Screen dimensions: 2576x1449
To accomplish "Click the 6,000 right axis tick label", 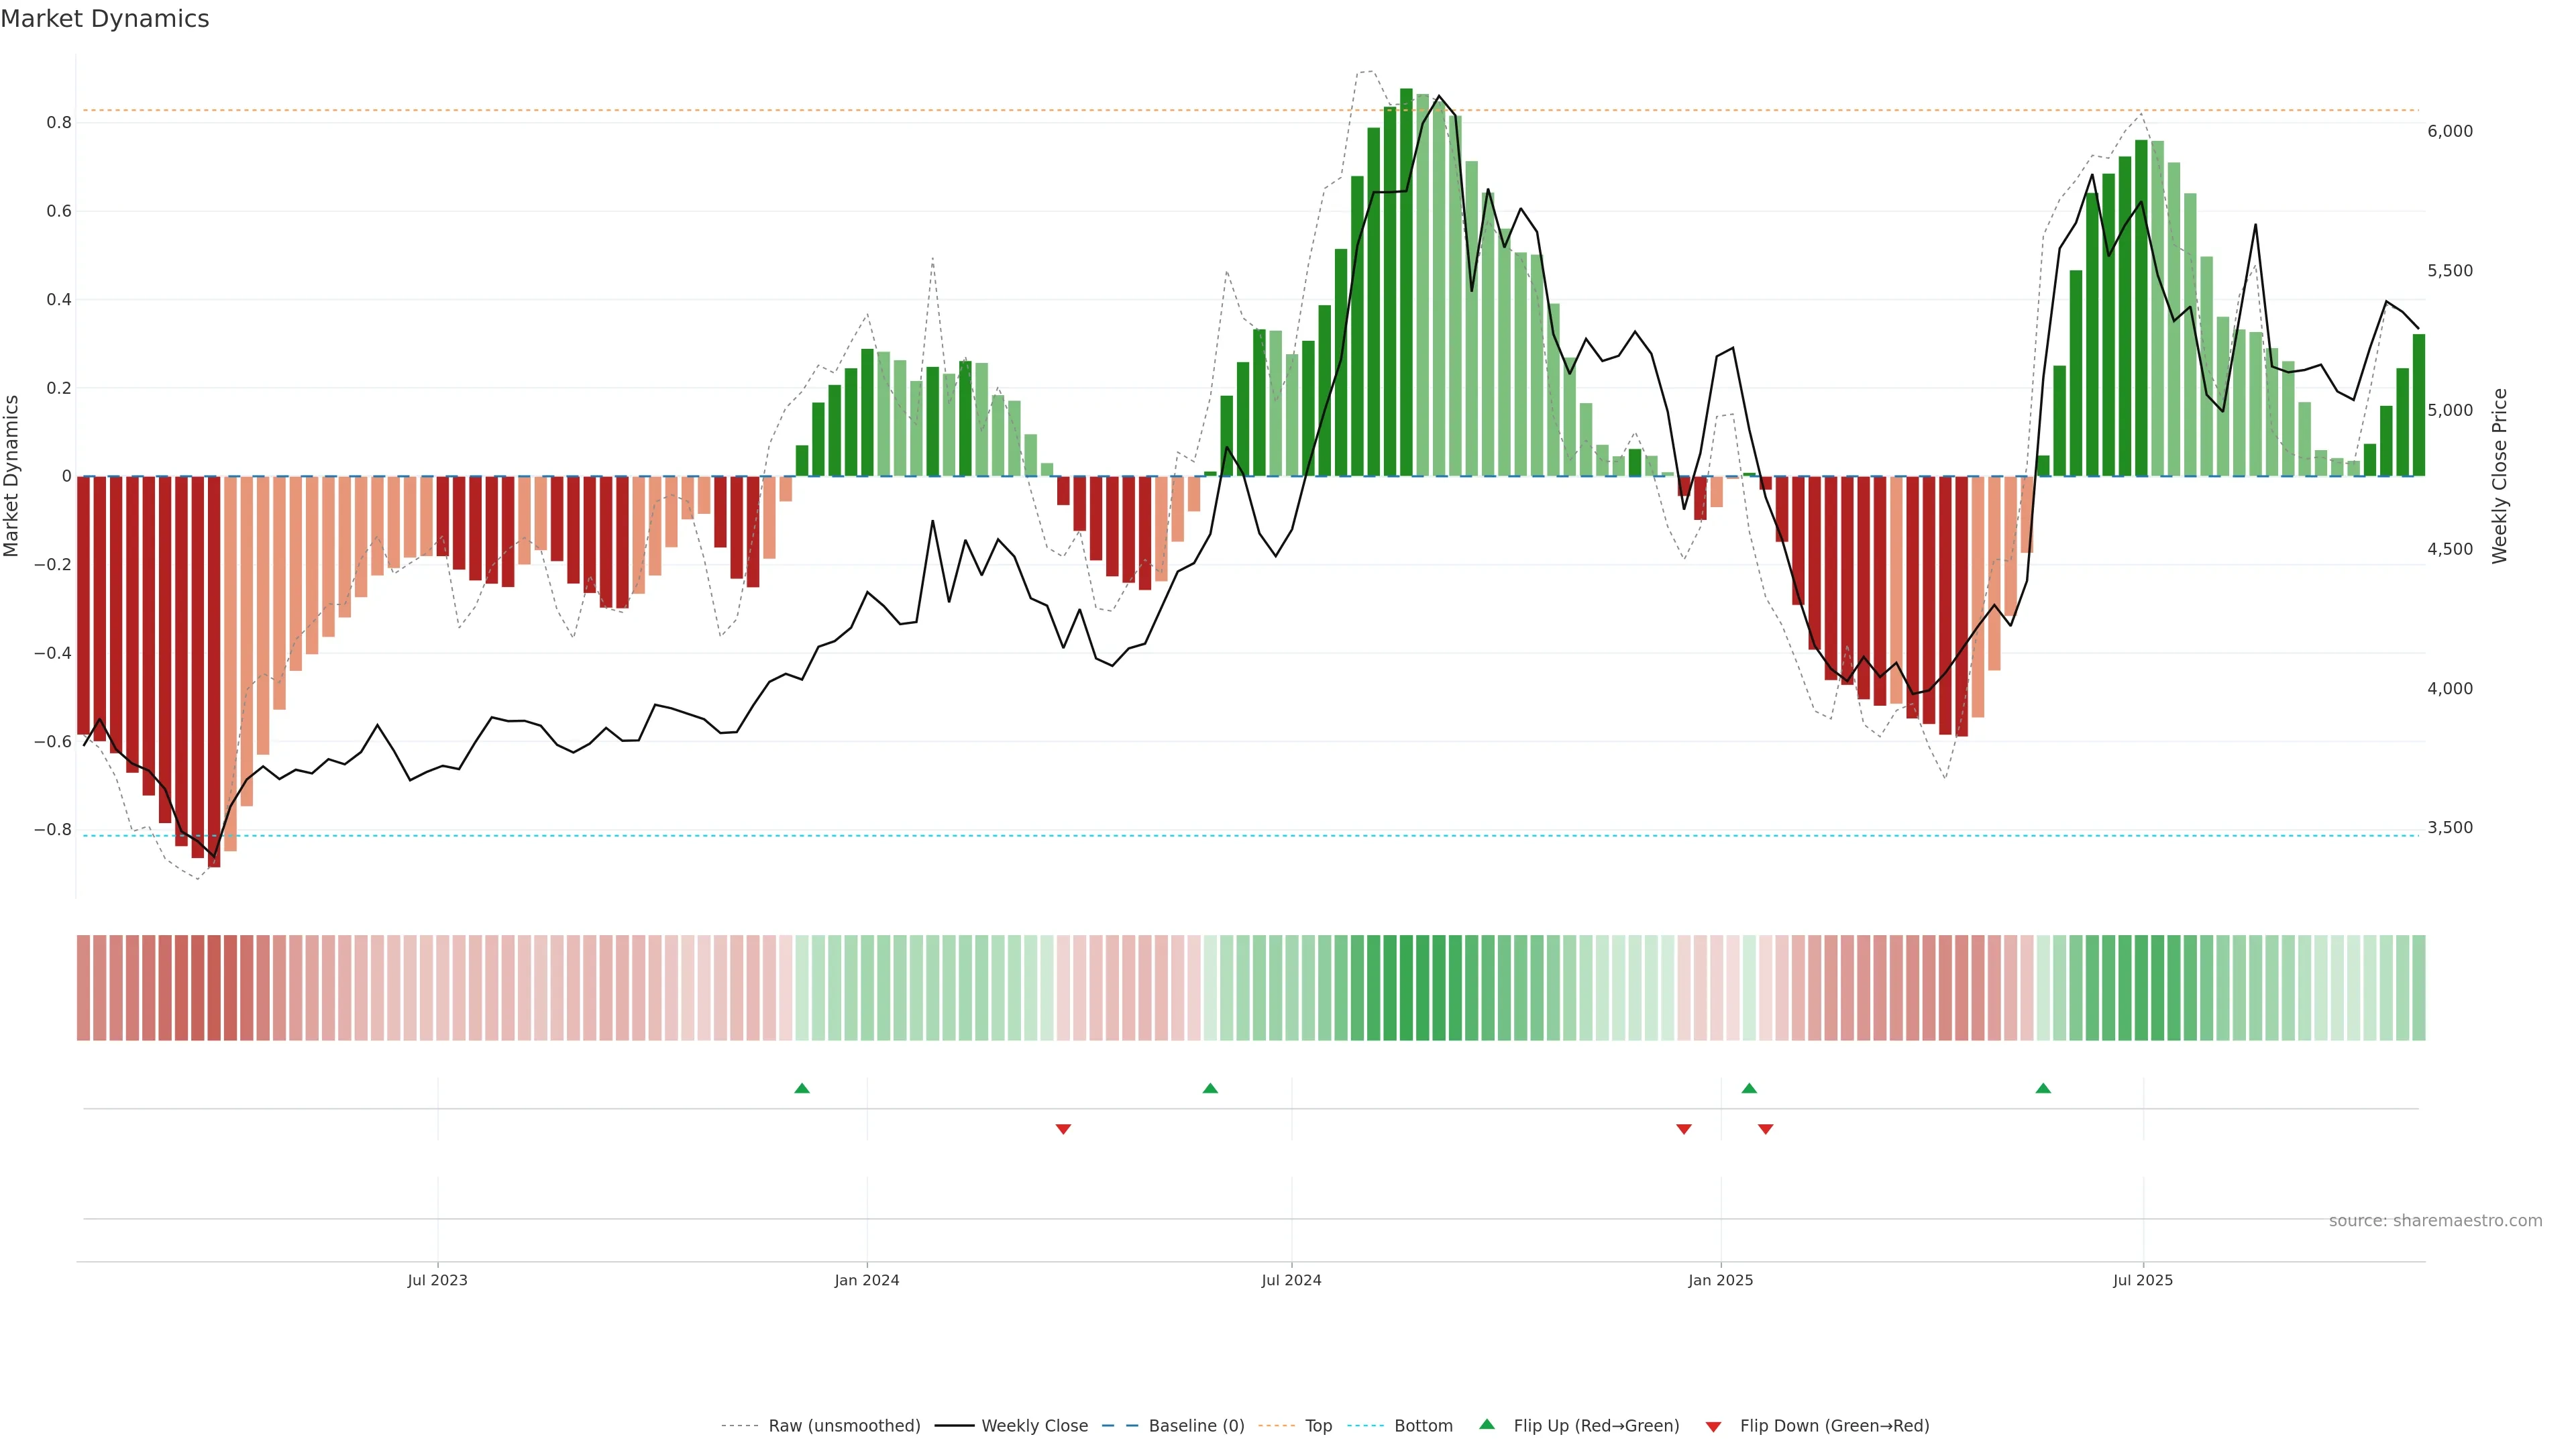I will point(2449,131).
